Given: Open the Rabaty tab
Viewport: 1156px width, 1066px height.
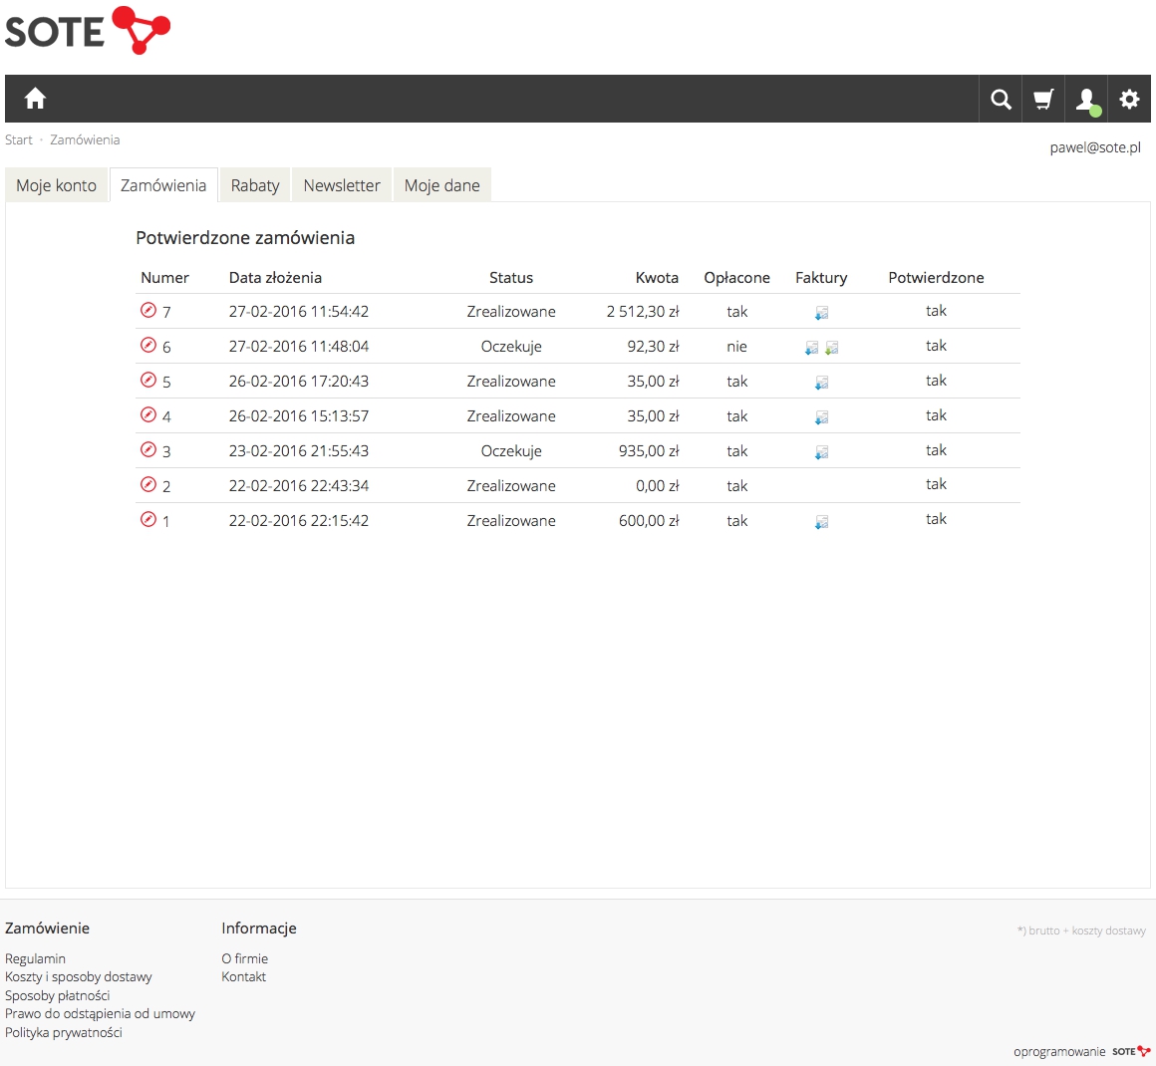Looking at the screenshot, I should (x=255, y=185).
